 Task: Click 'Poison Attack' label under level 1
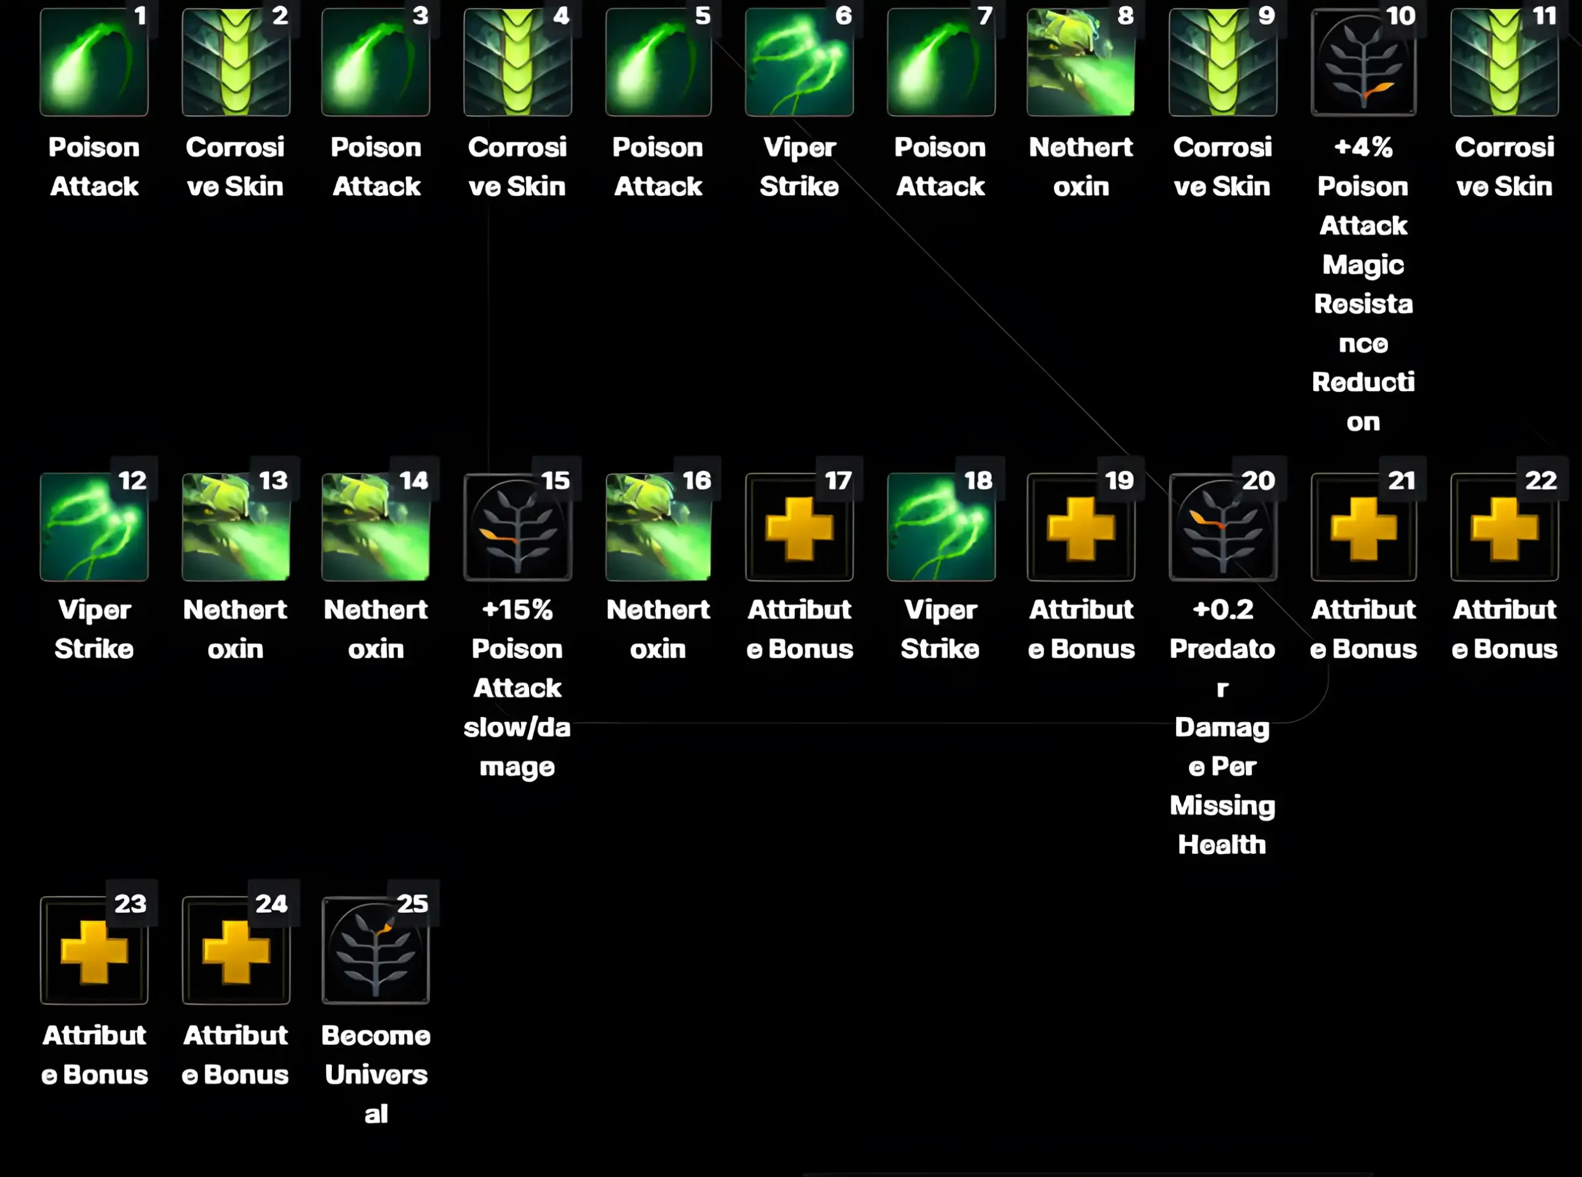pyautogui.click(x=94, y=167)
